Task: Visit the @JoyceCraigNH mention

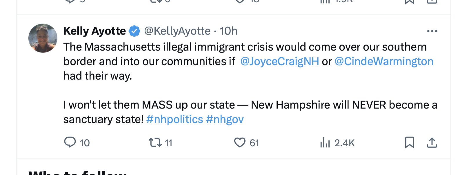Action: click(x=279, y=61)
